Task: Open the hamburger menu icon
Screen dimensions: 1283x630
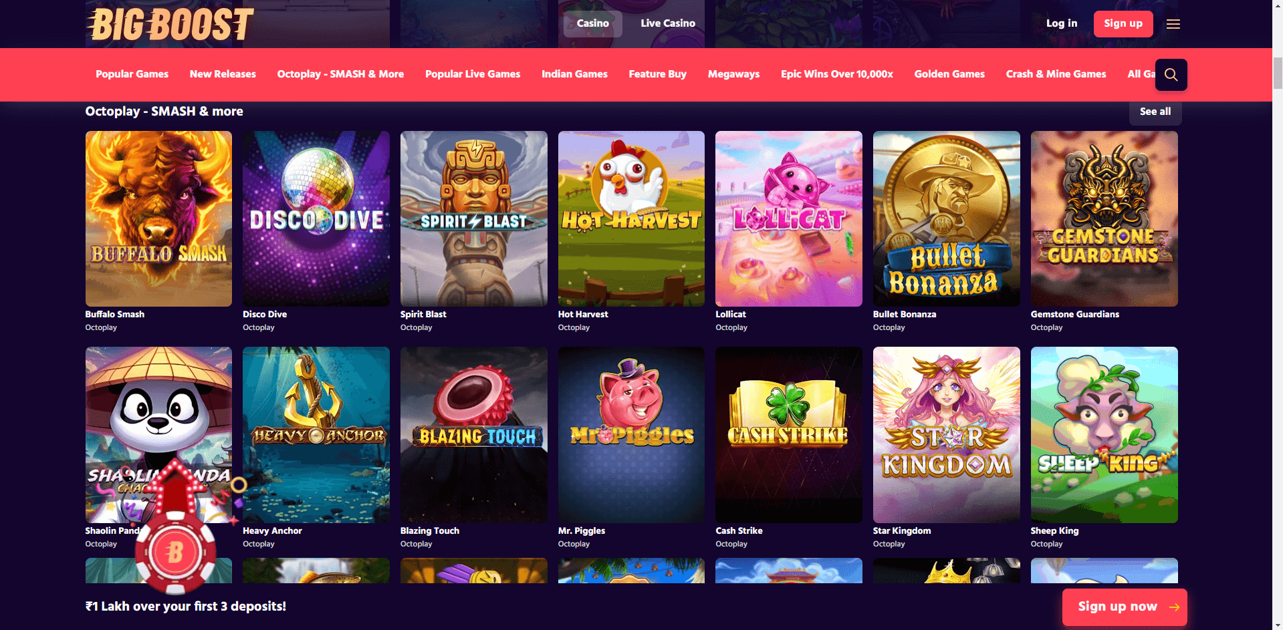Action: pyautogui.click(x=1173, y=24)
